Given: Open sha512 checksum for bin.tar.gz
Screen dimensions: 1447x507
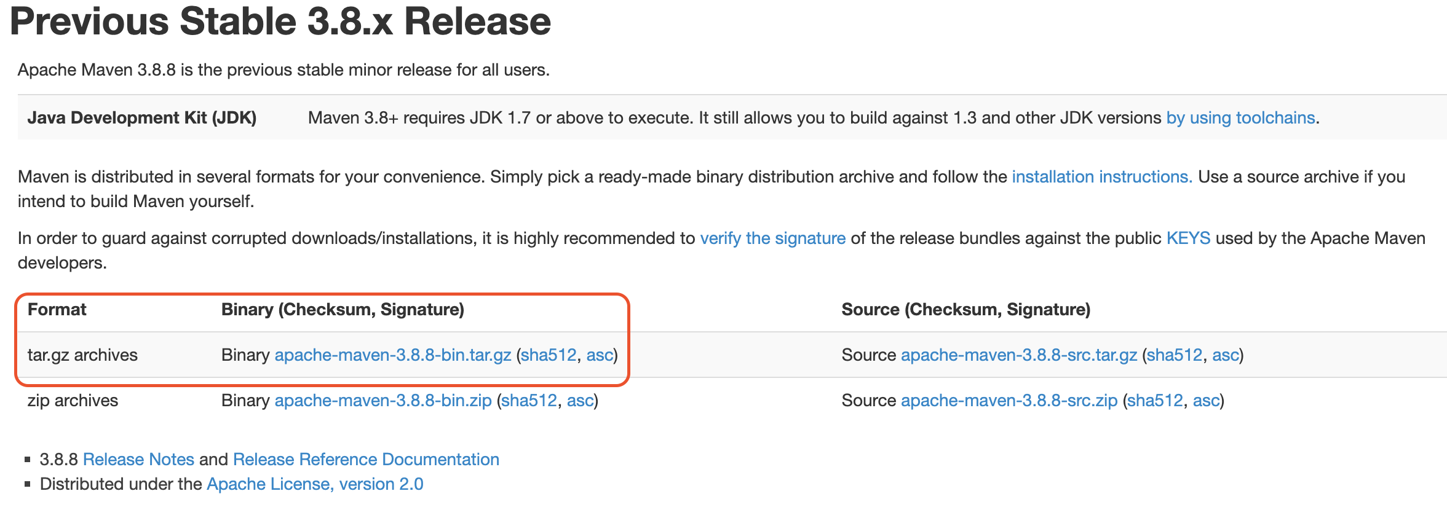Looking at the screenshot, I should click(549, 355).
